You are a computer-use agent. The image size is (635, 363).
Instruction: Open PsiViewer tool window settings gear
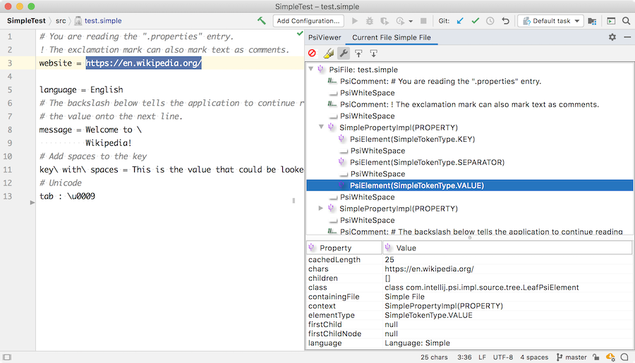point(612,37)
